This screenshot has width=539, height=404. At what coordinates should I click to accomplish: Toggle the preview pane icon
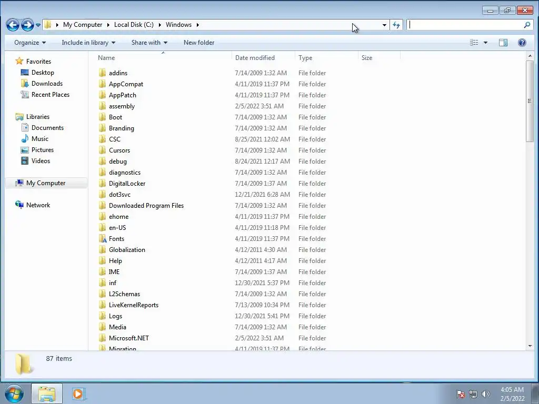pyautogui.click(x=503, y=43)
